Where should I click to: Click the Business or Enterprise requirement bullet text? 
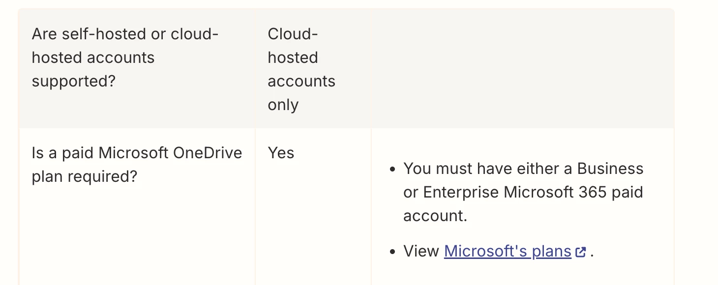tap(523, 192)
